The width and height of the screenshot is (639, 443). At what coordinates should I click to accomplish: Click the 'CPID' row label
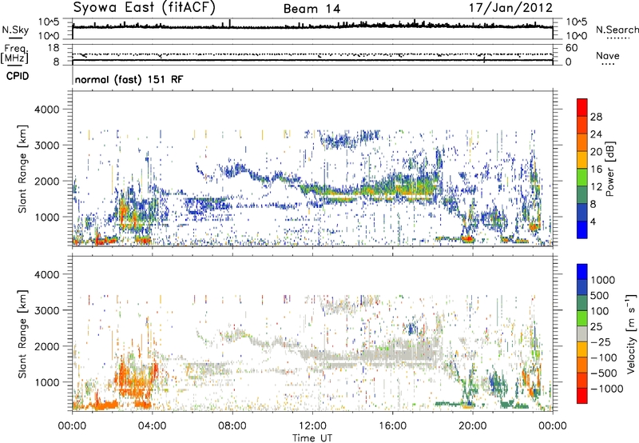point(18,76)
